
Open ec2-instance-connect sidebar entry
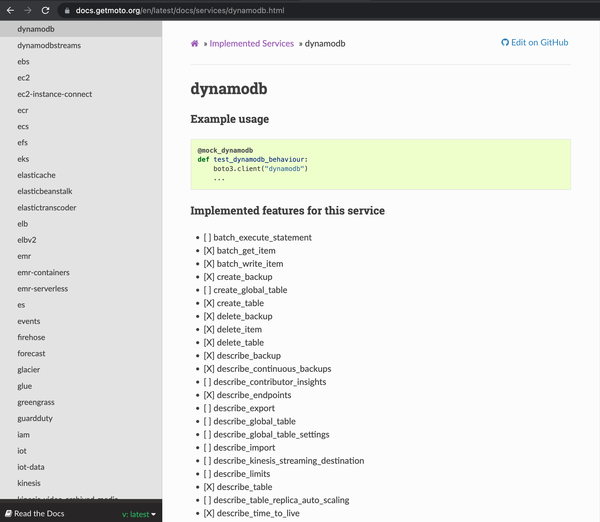pyautogui.click(x=55, y=94)
